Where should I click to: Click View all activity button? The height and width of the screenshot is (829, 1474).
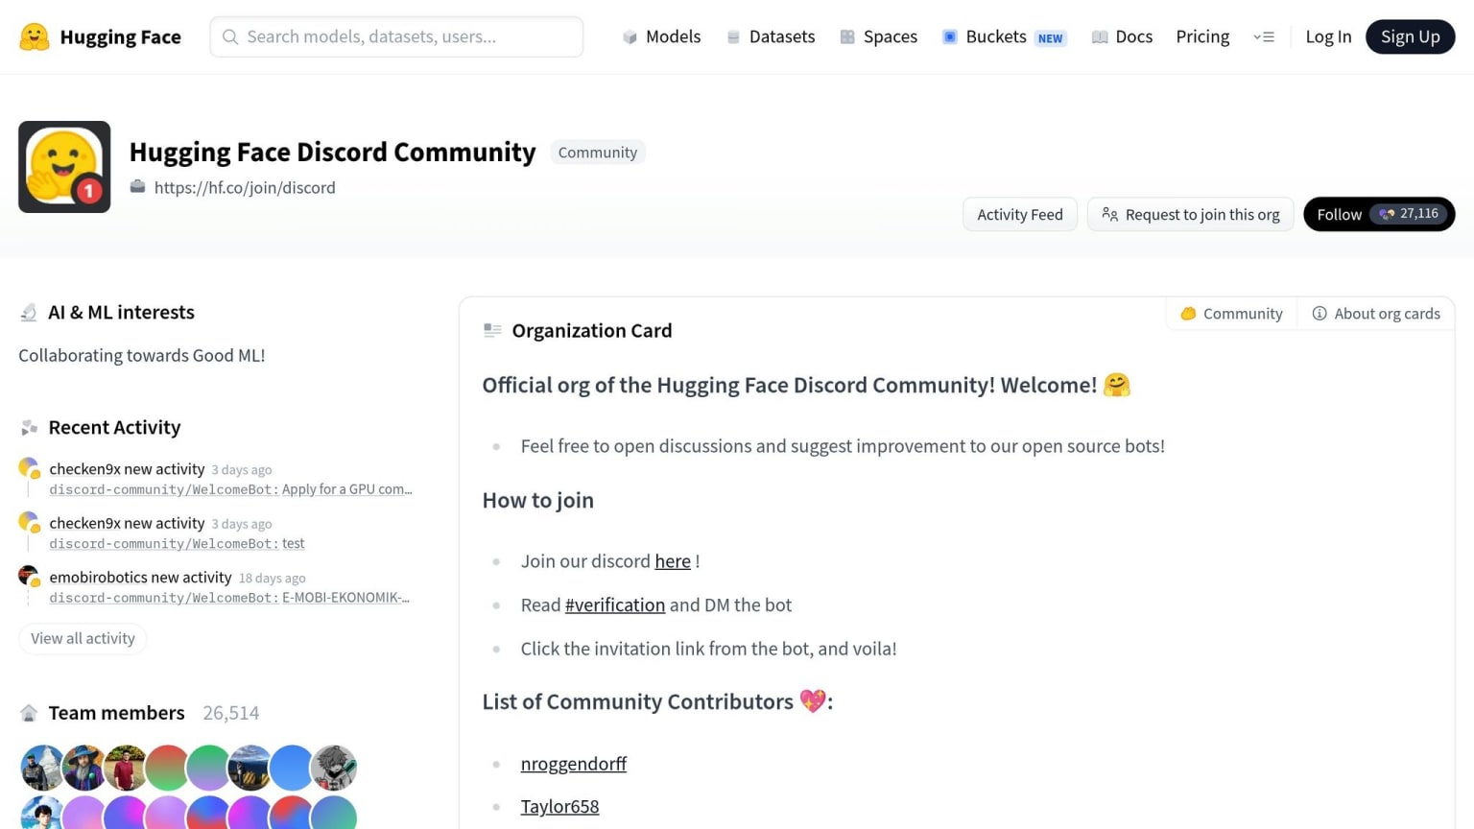click(83, 638)
